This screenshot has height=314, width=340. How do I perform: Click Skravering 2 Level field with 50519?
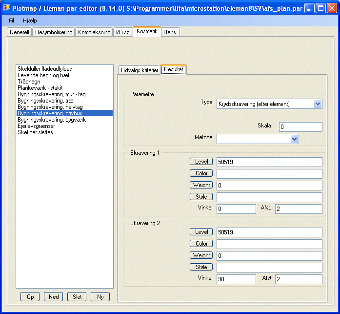tap(269, 232)
